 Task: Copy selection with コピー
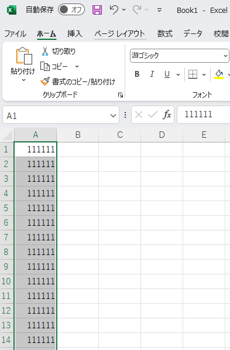coord(54,66)
